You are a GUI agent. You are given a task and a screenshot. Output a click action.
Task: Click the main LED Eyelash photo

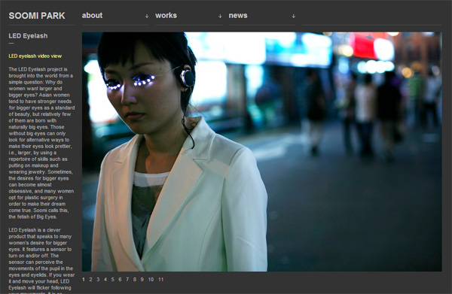click(x=261, y=152)
